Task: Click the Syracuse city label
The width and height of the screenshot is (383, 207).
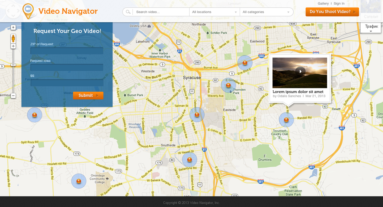Action: point(192,78)
